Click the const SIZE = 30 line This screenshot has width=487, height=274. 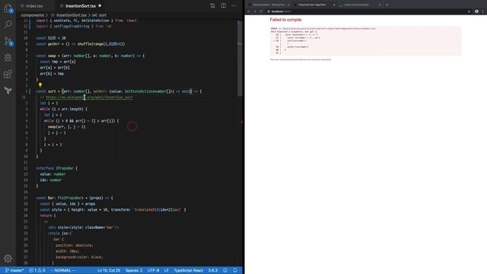pyautogui.click(x=51, y=38)
